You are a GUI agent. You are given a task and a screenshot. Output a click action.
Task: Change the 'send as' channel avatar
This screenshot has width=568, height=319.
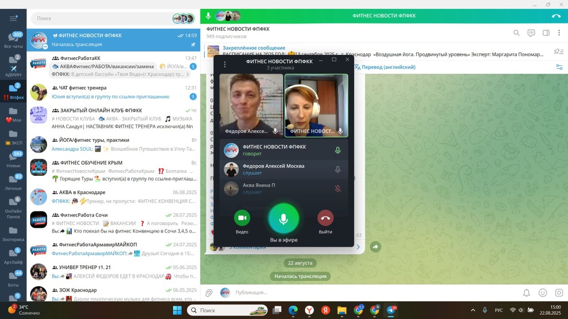click(225, 293)
